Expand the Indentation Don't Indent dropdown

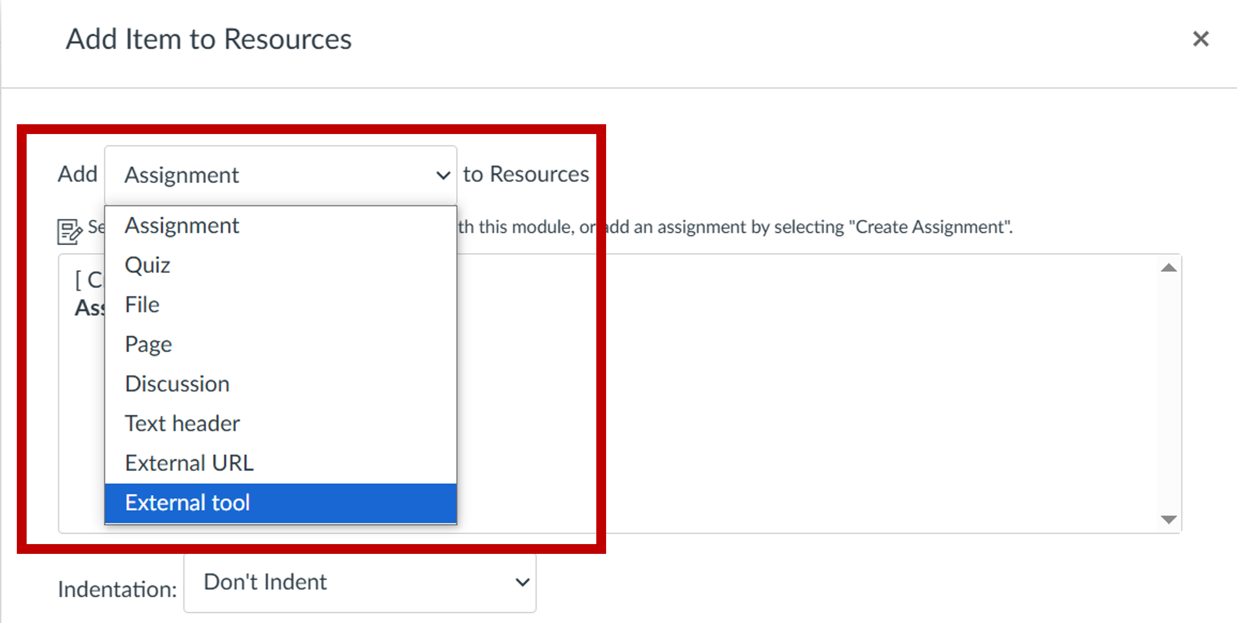click(359, 583)
